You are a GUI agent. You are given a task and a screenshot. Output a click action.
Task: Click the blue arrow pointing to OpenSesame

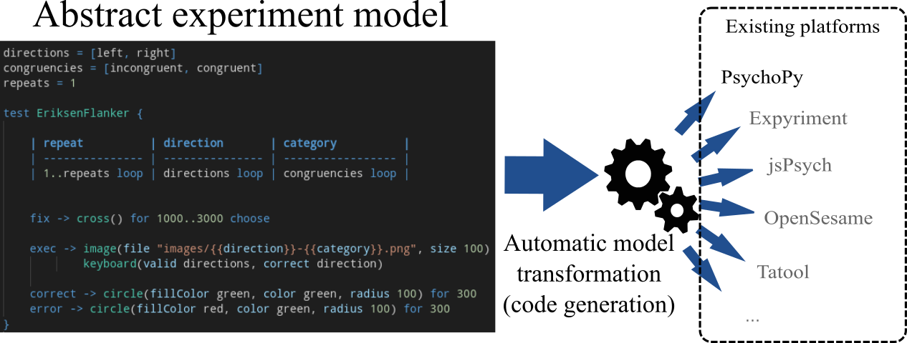(x=728, y=208)
